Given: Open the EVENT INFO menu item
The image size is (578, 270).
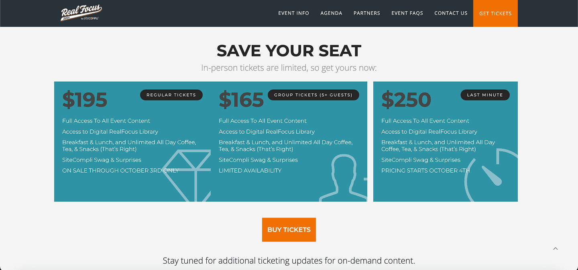Looking at the screenshot, I should click(294, 13).
